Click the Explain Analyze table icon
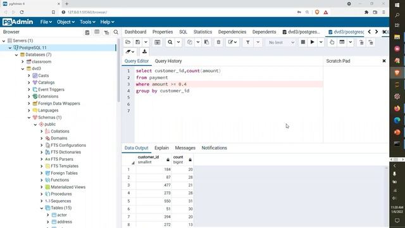405x228 pixels. pyautogui.click(x=342, y=42)
